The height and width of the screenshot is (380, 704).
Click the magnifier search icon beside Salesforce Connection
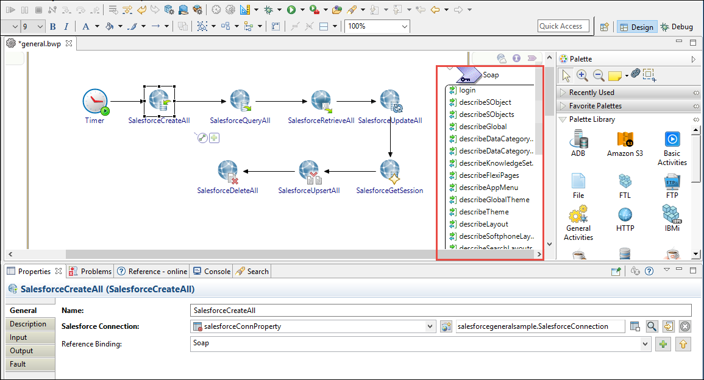pyautogui.click(x=652, y=326)
